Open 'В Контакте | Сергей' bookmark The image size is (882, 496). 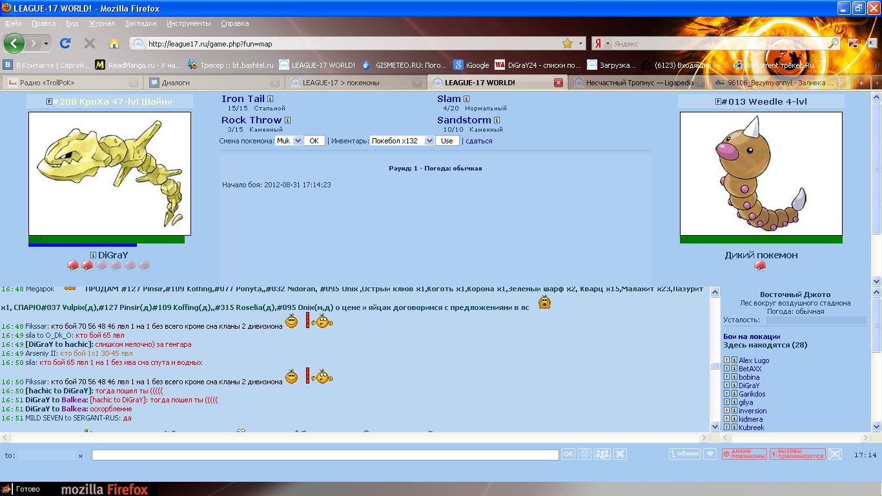click(46, 65)
